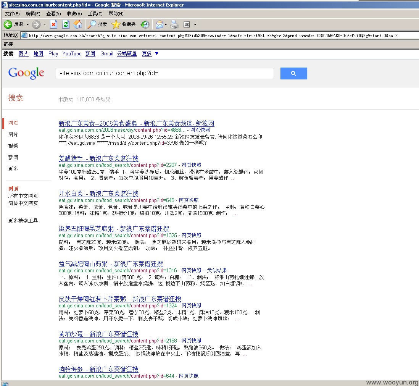
Task: Click the status bar page icon
Action: click(5, 384)
